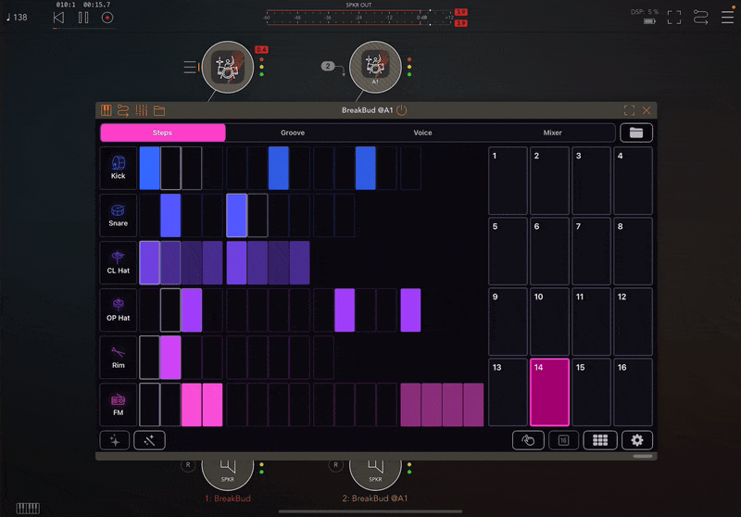741x517 pixels.
Task: Click the 2: BreakBud @A1 label
Action: tap(375, 498)
